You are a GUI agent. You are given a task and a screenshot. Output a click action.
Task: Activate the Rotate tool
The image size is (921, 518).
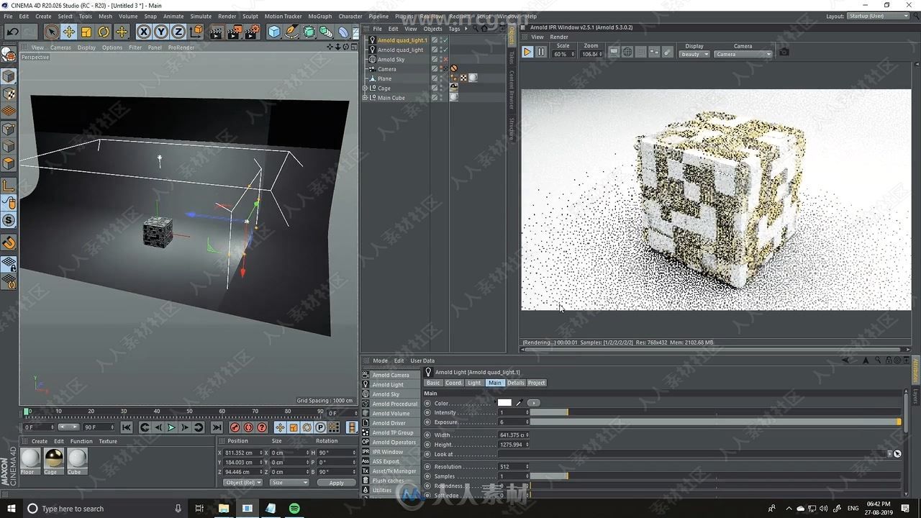tap(104, 32)
